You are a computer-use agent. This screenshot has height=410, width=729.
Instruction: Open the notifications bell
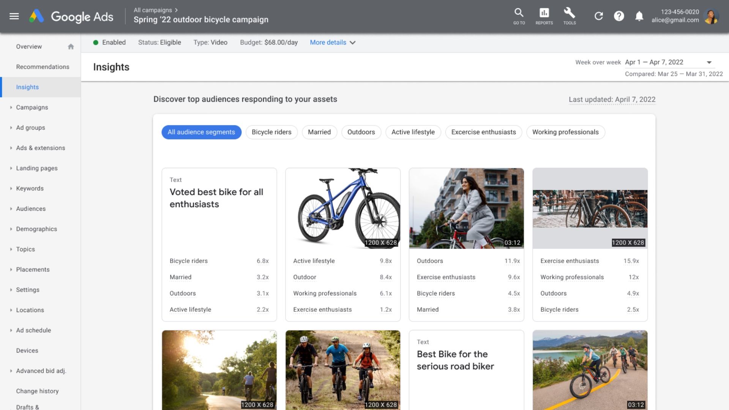639,16
